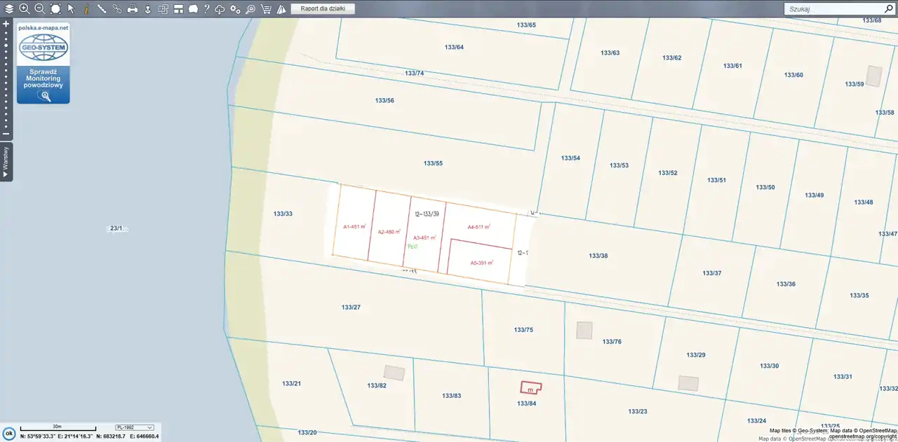Click the zoom out magnifier tool
Viewport: 898px width, 442px height.
point(40,9)
